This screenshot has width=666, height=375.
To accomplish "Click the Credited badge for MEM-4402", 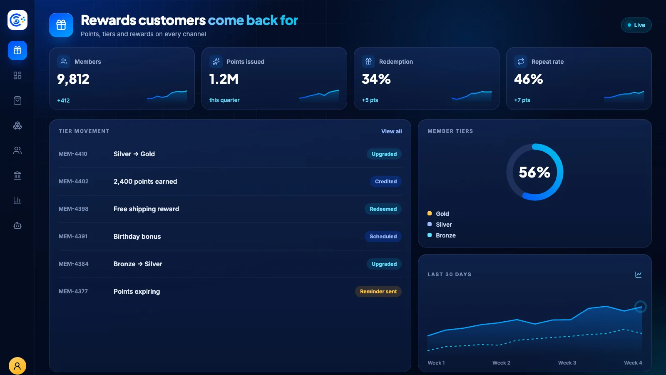I will [386, 181].
